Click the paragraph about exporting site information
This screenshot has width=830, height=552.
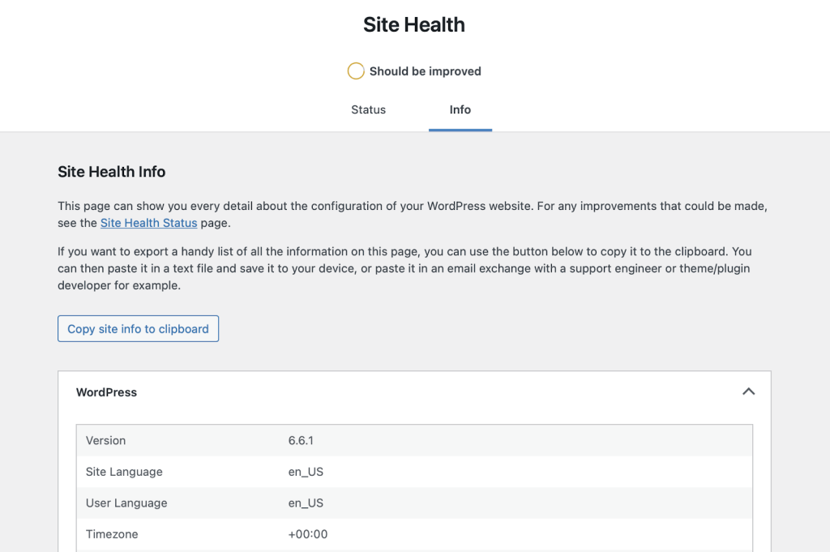pos(405,268)
